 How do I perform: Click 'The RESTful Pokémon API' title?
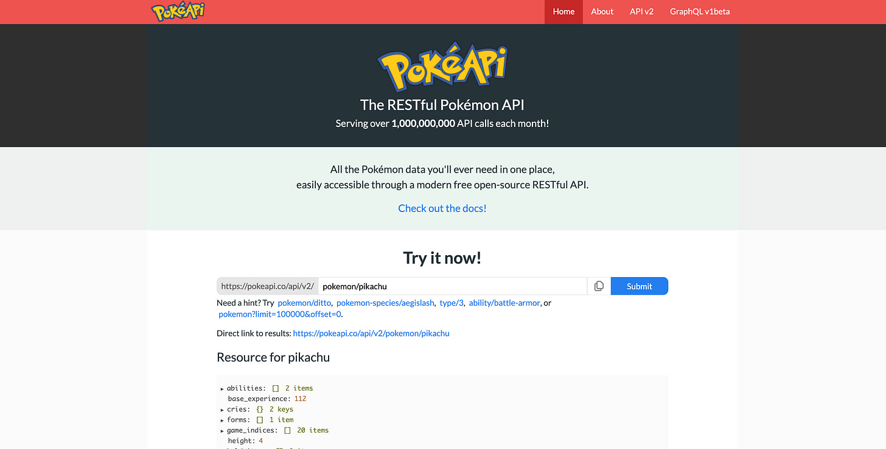(x=442, y=105)
